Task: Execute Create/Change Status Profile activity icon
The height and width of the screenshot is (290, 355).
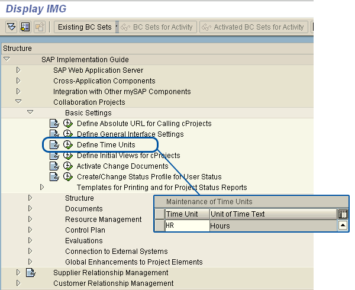Action: click(68, 176)
